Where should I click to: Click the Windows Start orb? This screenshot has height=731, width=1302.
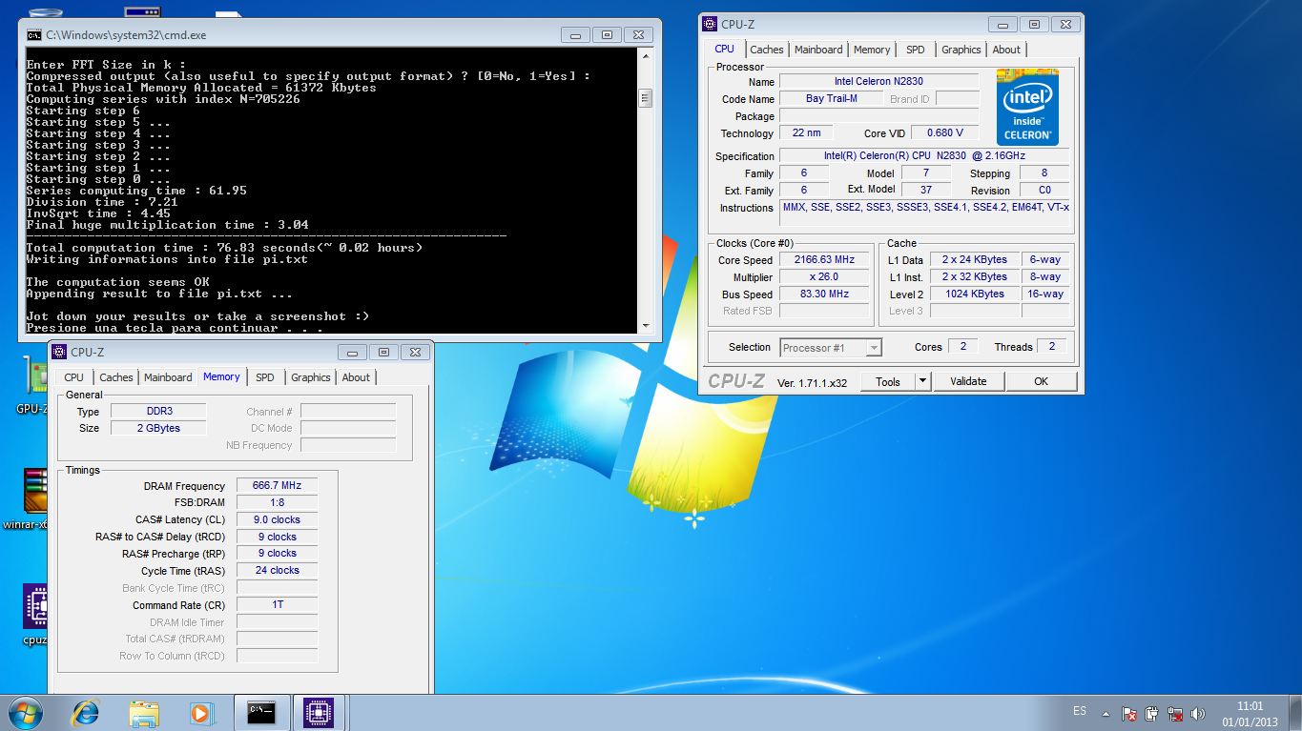pos(26,712)
